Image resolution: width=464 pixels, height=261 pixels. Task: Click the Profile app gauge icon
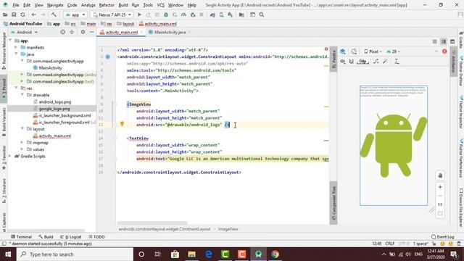[183, 14]
